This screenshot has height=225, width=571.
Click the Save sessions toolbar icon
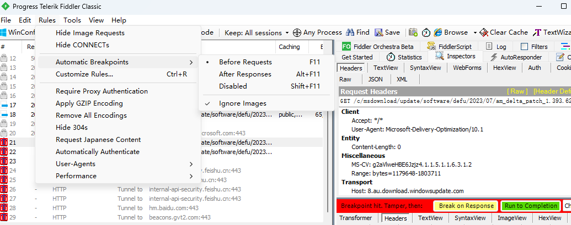379,32
